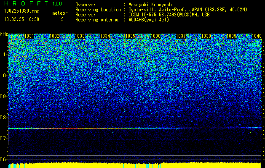Click the 1035 time marker

130,36
